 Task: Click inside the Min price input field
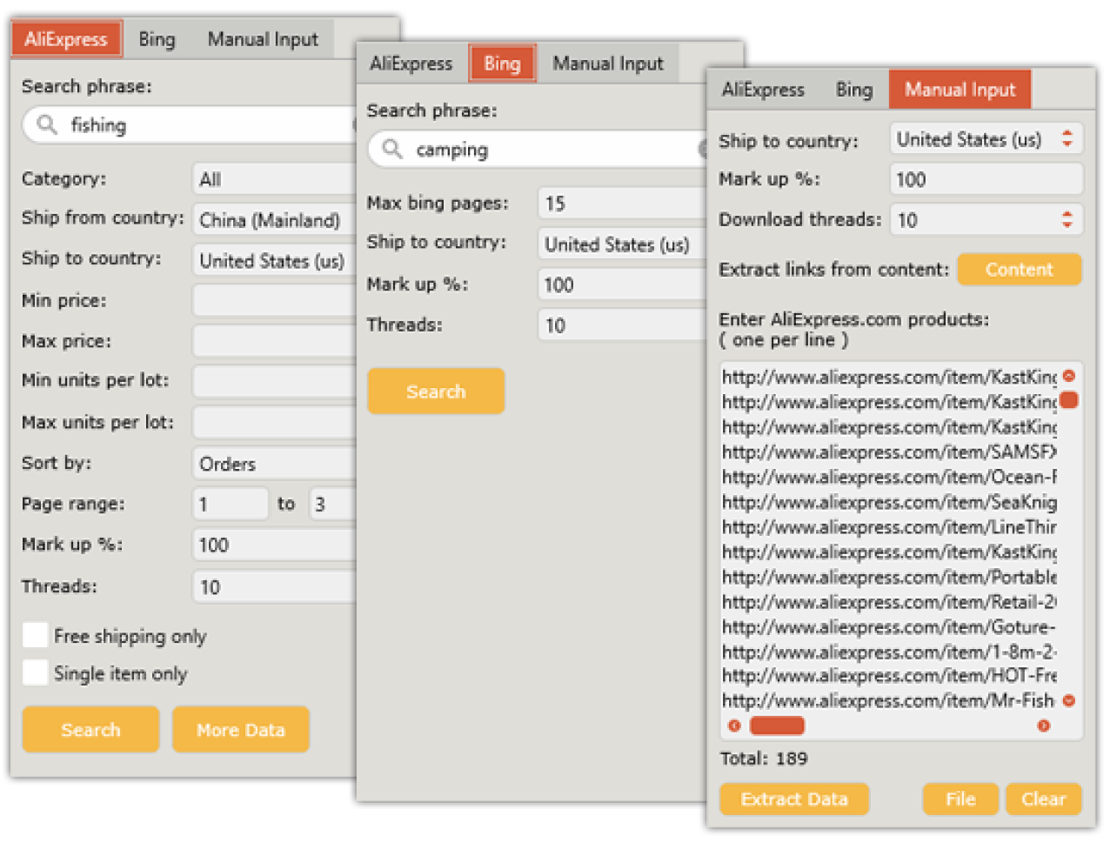coord(270,300)
